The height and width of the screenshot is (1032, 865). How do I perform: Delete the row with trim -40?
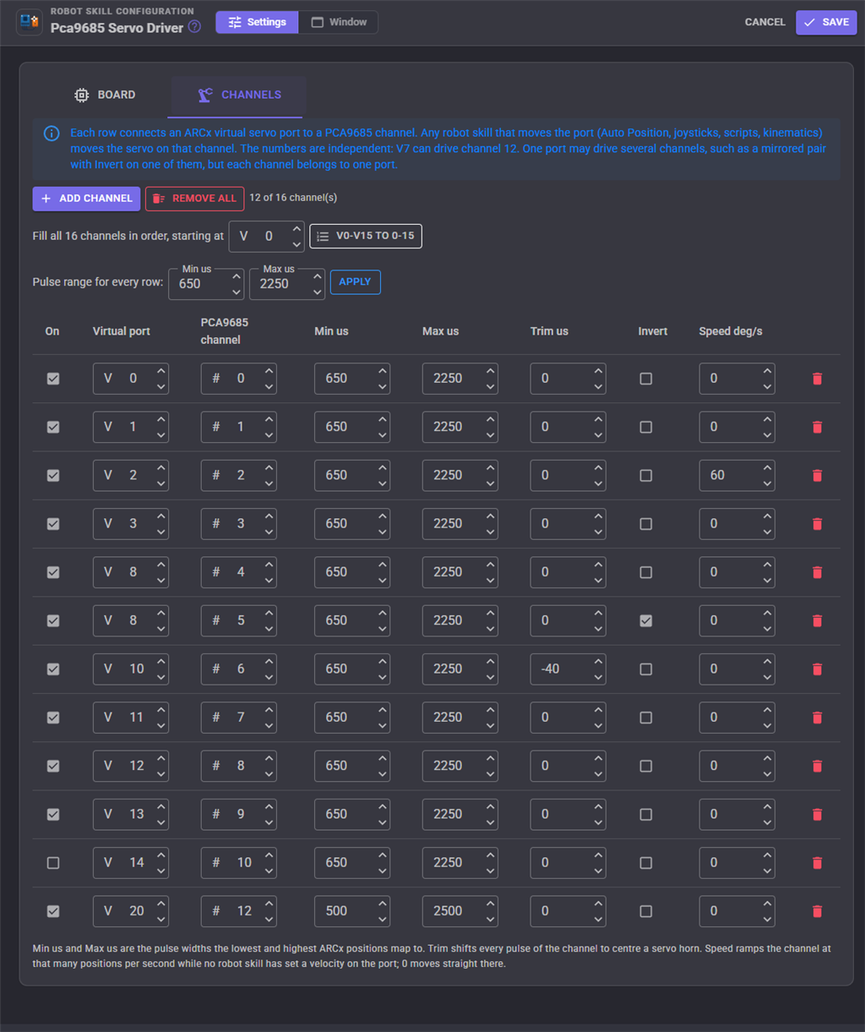click(817, 669)
